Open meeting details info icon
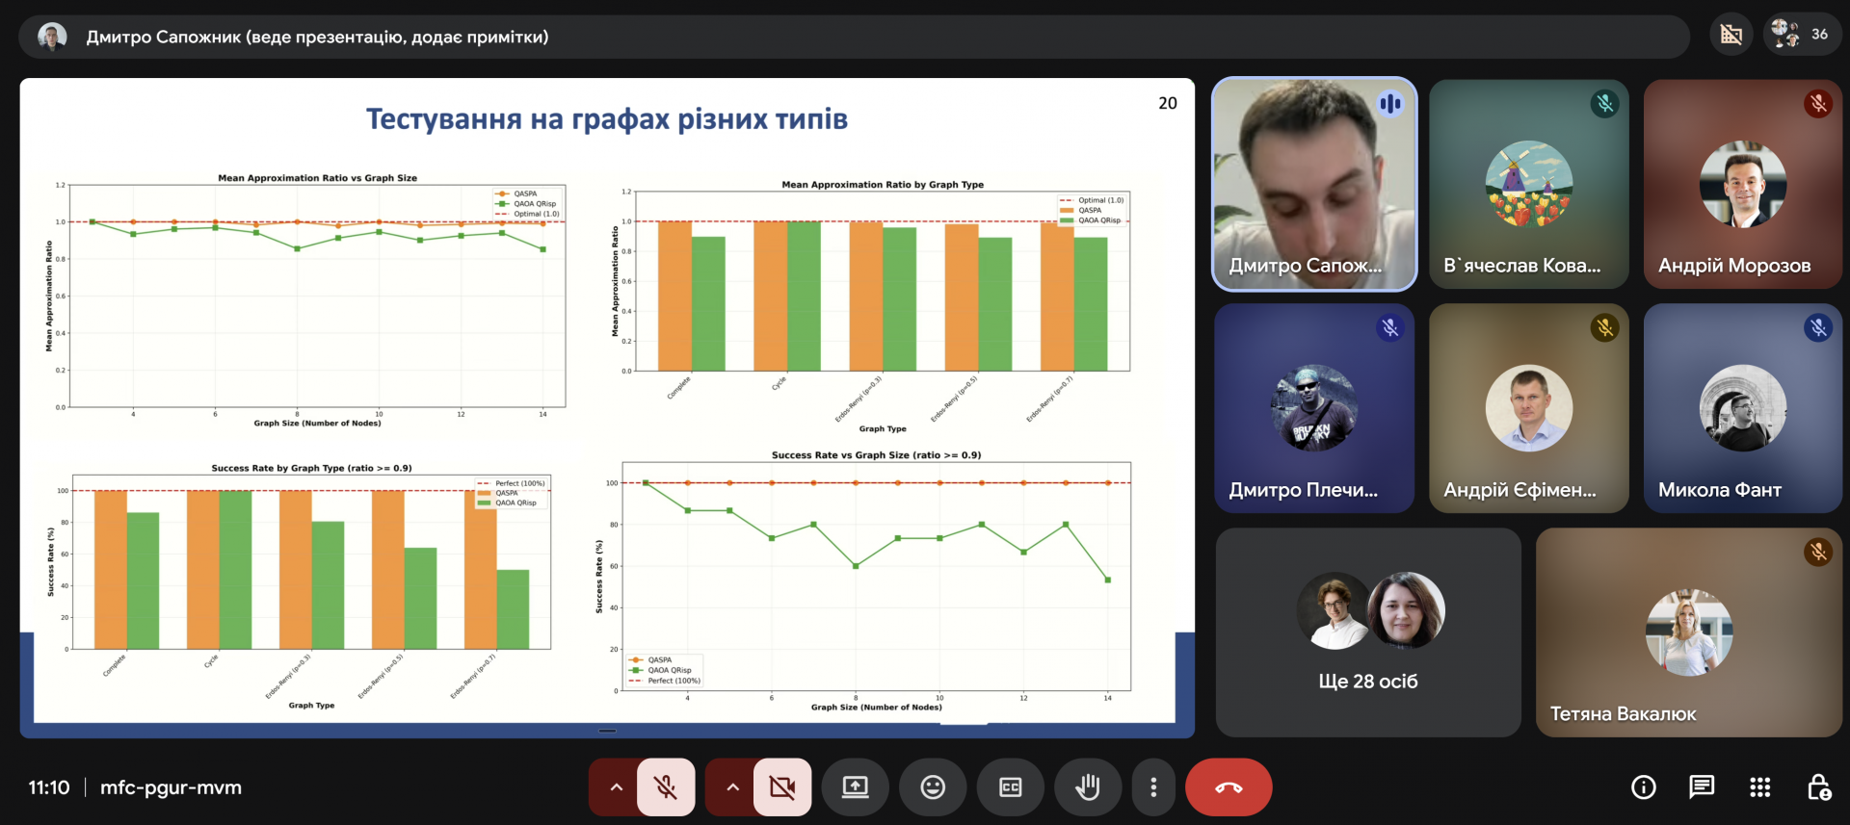This screenshot has width=1850, height=825. coord(1643,787)
